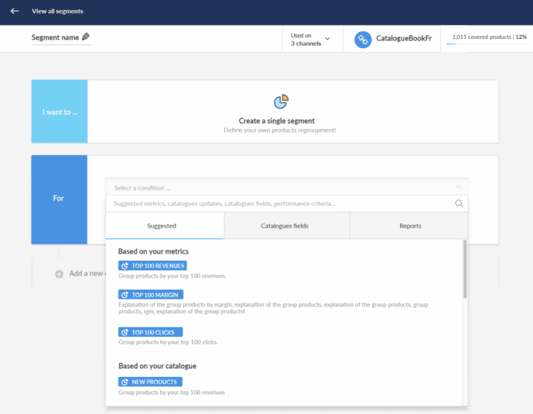
Task: Click the condition dropdown chevron arrow
Action: 459,187
